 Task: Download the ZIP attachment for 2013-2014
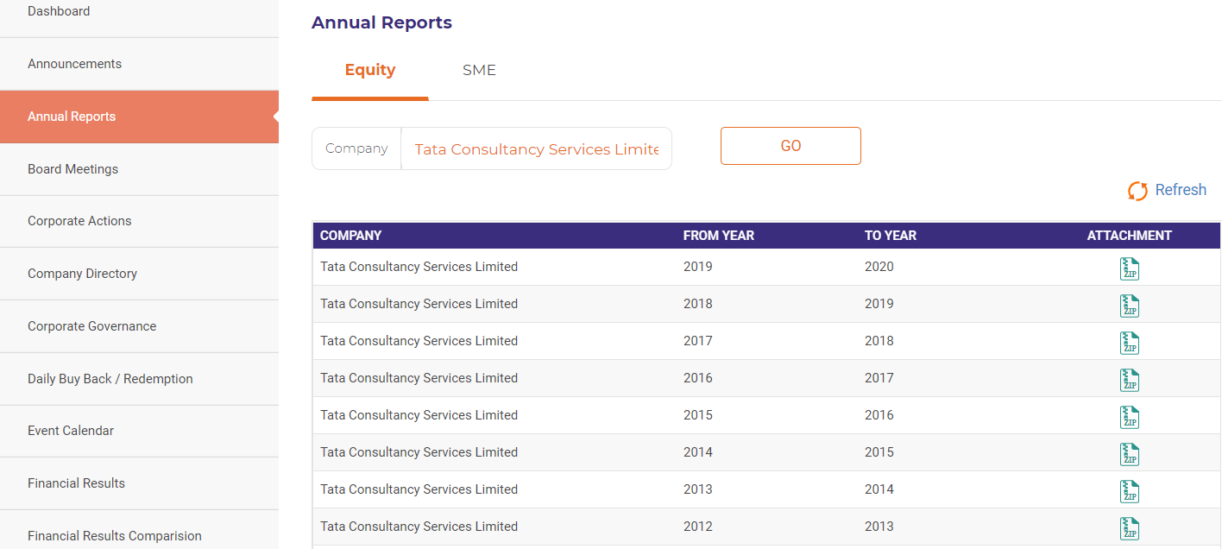(x=1129, y=491)
